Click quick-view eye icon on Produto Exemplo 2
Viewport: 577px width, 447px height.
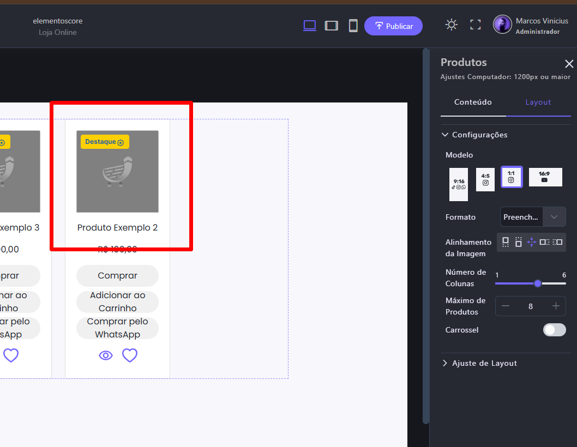click(106, 355)
